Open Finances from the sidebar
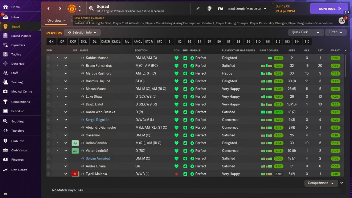This screenshot has height=198, width=352. pos(17,159)
